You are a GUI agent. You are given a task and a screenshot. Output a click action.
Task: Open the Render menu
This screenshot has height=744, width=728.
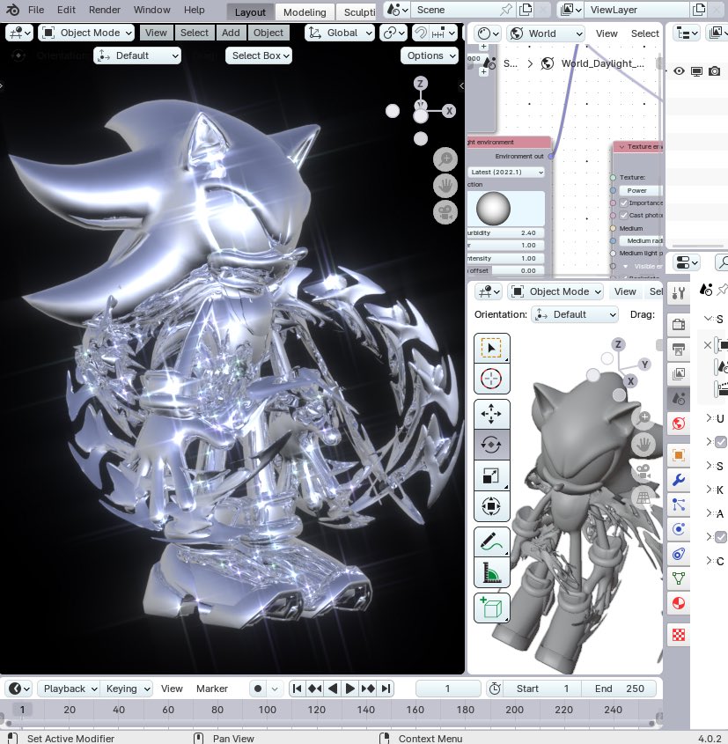(x=105, y=10)
